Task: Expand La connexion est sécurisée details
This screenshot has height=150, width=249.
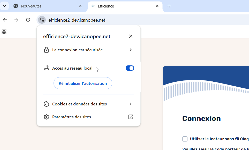Action: (x=131, y=50)
